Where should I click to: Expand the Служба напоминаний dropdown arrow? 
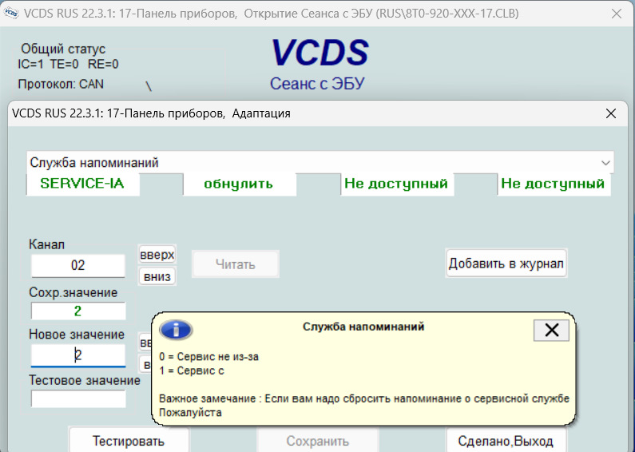605,163
